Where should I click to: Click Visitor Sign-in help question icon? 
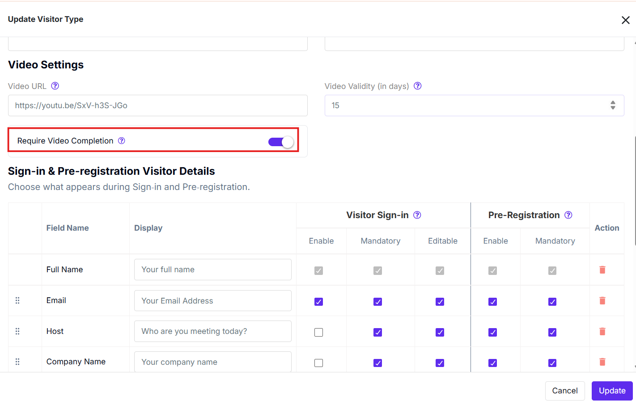click(417, 215)
